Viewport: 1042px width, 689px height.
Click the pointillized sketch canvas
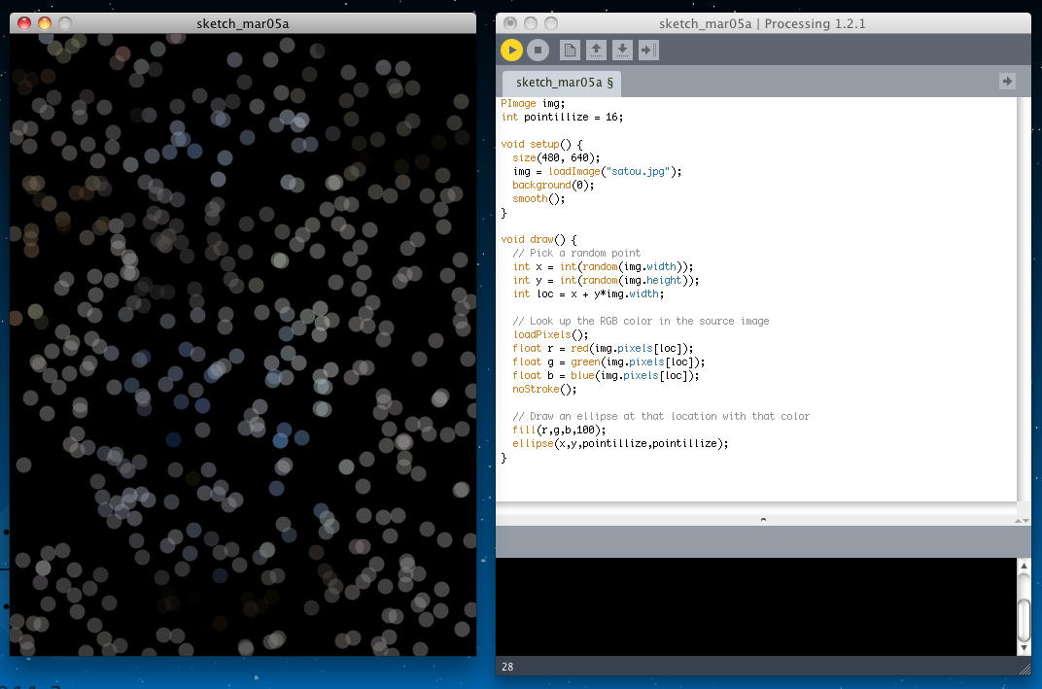click(x=243, y=344)
